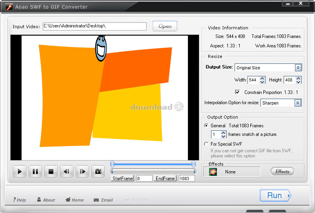Click the video preview area
Screen dimensions: 315x213
[105, 97]
